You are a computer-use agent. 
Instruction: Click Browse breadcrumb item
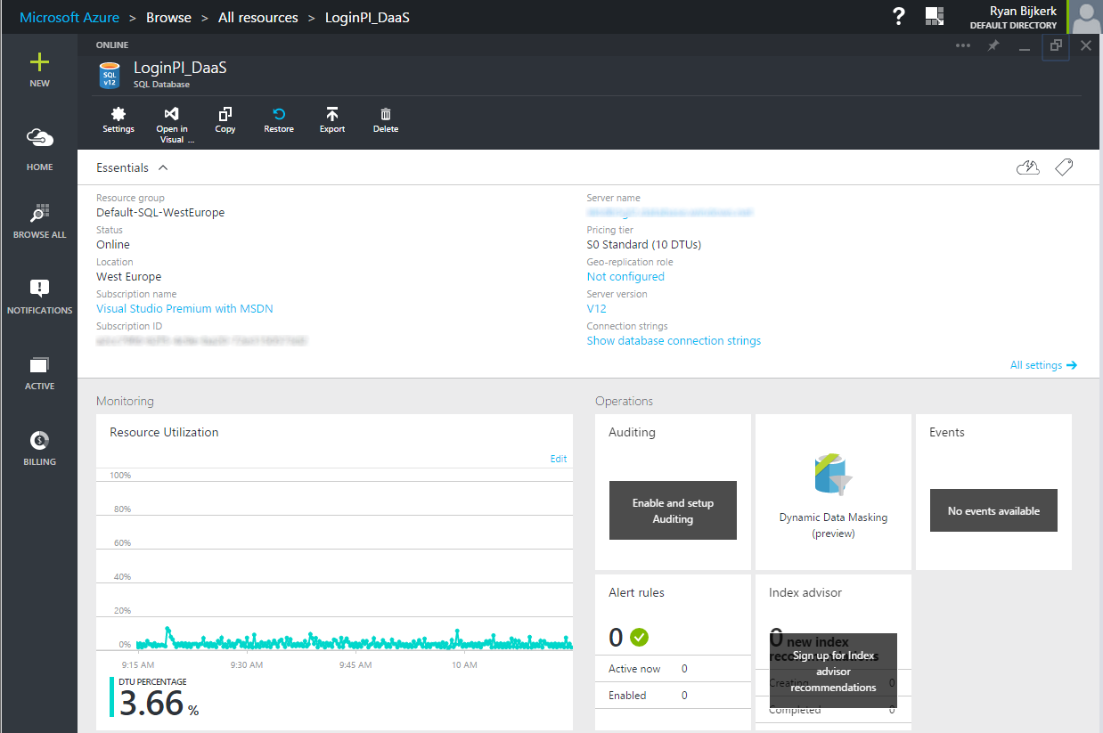point(168,17)
